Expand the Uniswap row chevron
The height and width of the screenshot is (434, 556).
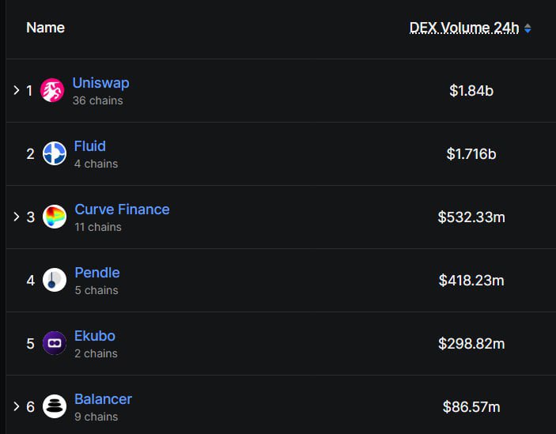pyautogui.click(x=17, y=90)
